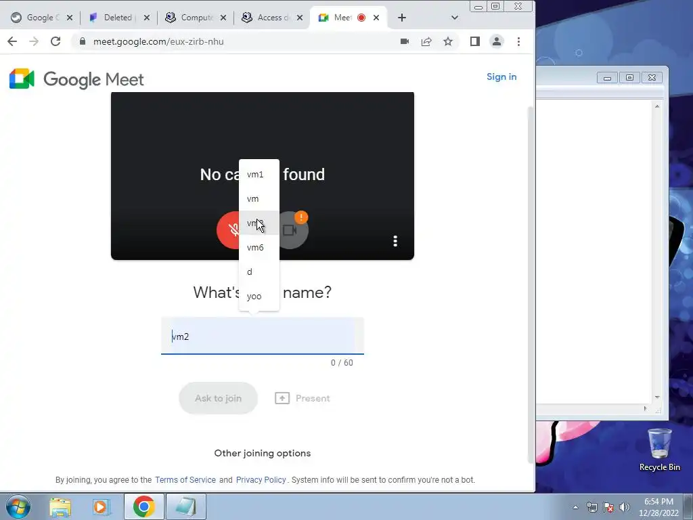The image size is (693, 520).
Task: Open Chrome three-dot menu
Action: [x=519, y=41]
